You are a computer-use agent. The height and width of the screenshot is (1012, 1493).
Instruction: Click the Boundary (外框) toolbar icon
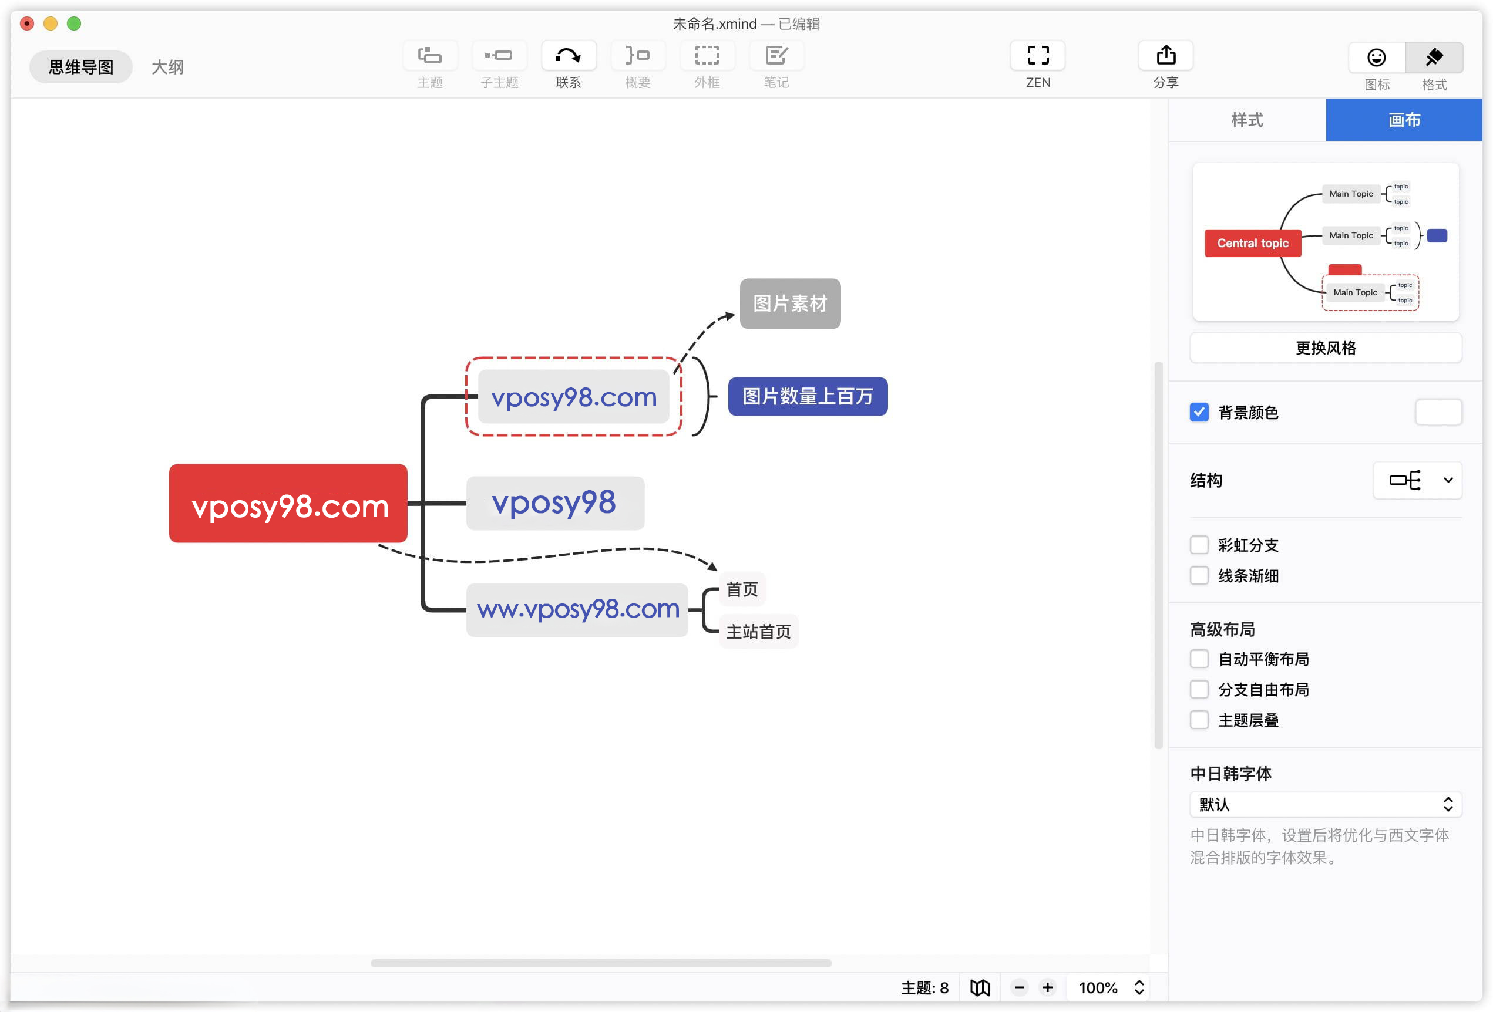[x=707, y=56]
